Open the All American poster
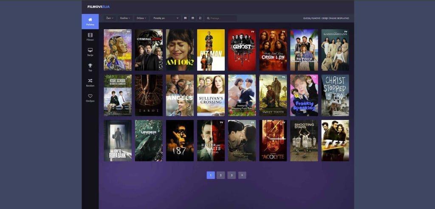 pyautogui.click(x=118, y=50)
